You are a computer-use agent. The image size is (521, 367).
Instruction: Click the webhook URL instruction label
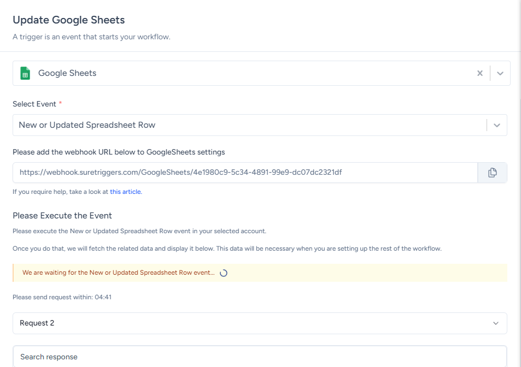click(119, 152)
